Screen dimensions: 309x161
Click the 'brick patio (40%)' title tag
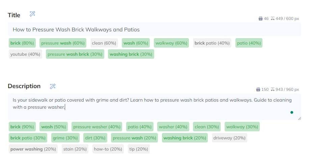(x=212, y=43)
